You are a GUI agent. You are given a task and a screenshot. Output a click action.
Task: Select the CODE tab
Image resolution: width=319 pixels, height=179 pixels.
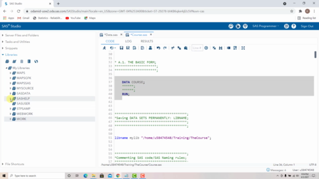coord(110,41)
